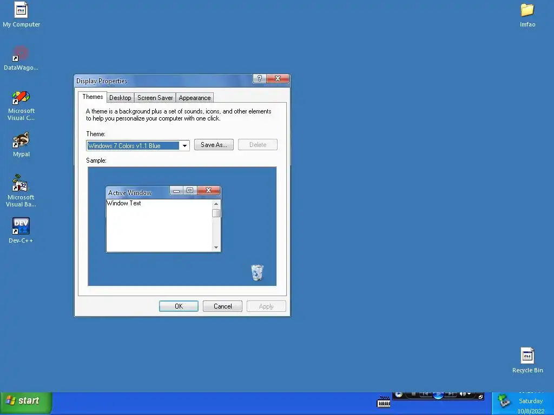Click the sample window minimize icon
Viewport: 554px width, 415px height.
(x=176, y=191)
